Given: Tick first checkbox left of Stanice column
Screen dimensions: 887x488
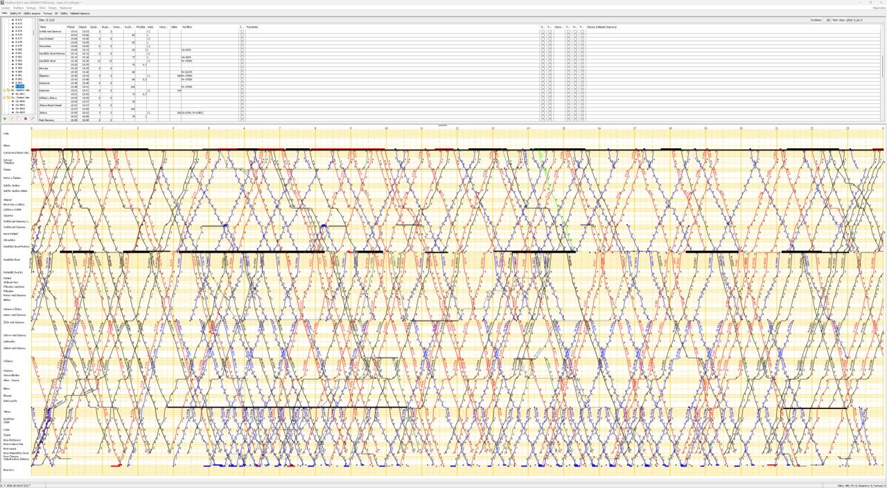Looking at the screenshot, I should click(x=582, y=31).
